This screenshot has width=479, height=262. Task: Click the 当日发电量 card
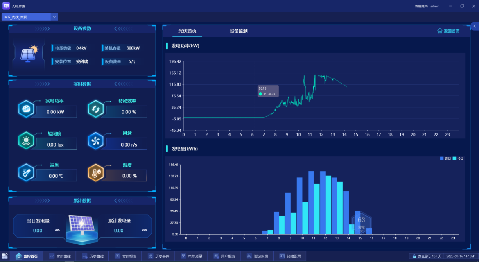[x=39, y=226]
